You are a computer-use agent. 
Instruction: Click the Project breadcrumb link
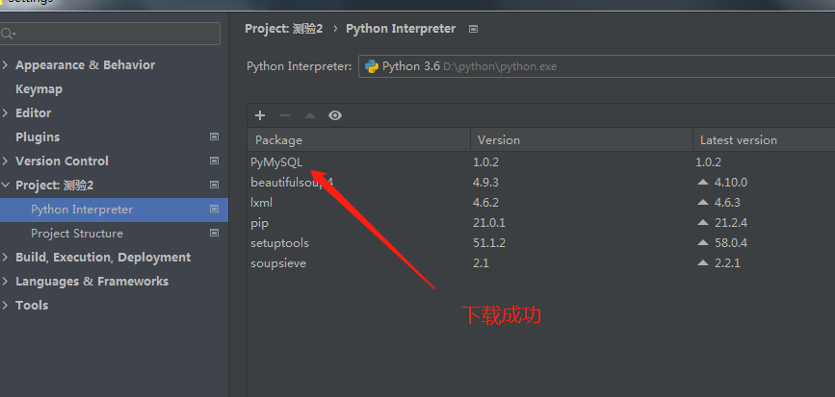pyautogui.click(x=283, y=29)
